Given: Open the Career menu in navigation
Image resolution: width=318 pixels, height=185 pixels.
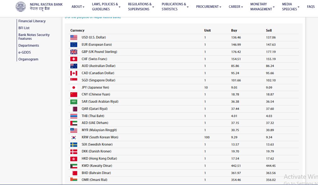Looking at the screenshot, I should (x=235, y=7).
